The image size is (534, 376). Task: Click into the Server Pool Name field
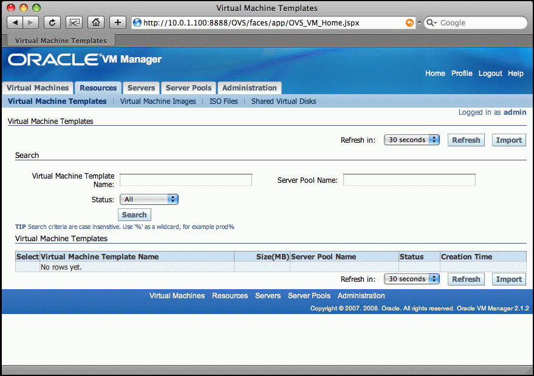click(x=409, y=180)
